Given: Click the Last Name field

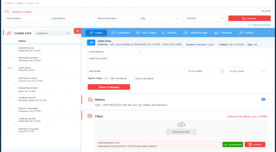Looking at the screenshot, I should pos(71,18).
